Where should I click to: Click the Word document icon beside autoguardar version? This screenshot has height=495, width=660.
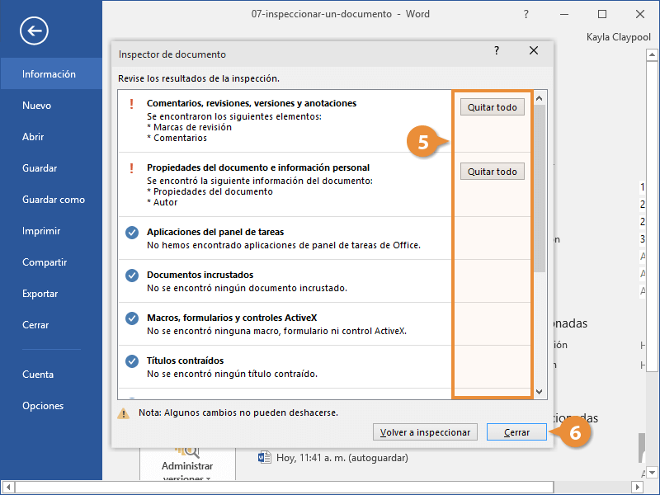[x=264, y=457]
